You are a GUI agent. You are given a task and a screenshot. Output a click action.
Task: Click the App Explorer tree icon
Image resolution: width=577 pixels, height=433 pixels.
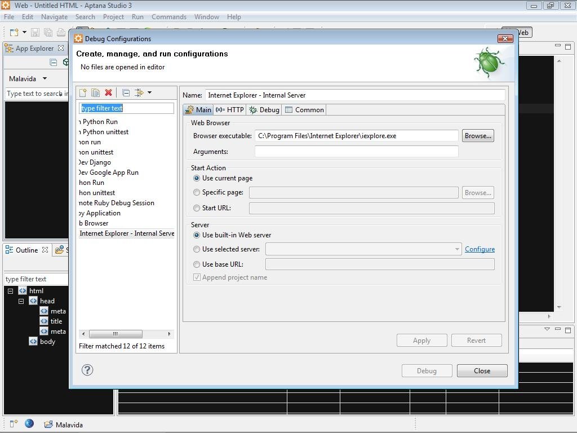[9, 48]
